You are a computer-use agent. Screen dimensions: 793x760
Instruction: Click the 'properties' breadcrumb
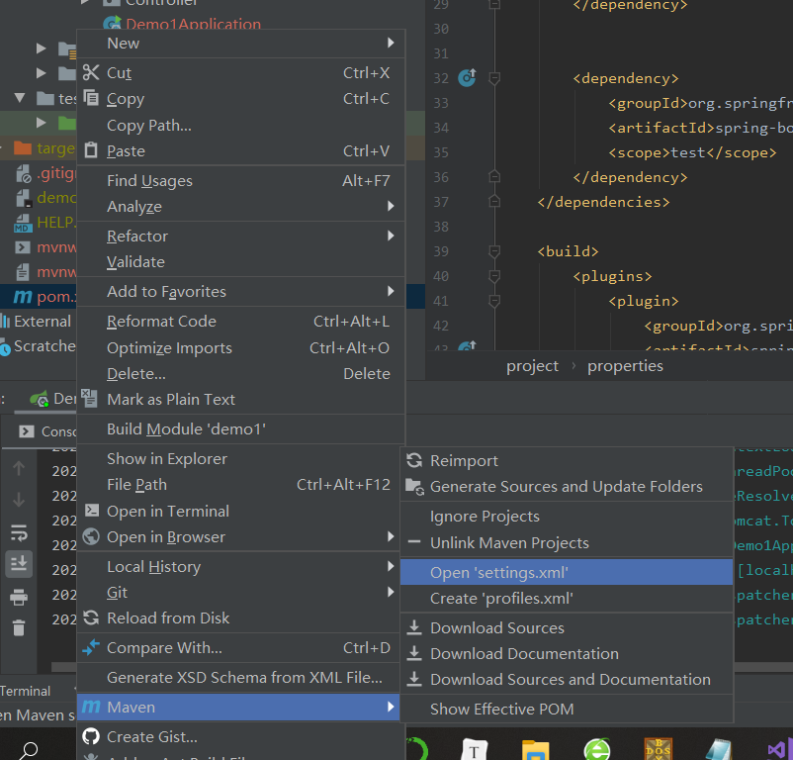tap(625, 366)
